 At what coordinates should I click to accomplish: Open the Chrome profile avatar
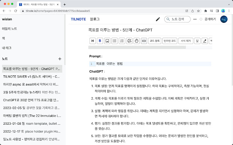point(223,11)
